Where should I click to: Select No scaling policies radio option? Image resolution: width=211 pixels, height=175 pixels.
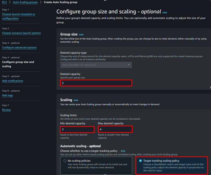[x=65, y=161]
